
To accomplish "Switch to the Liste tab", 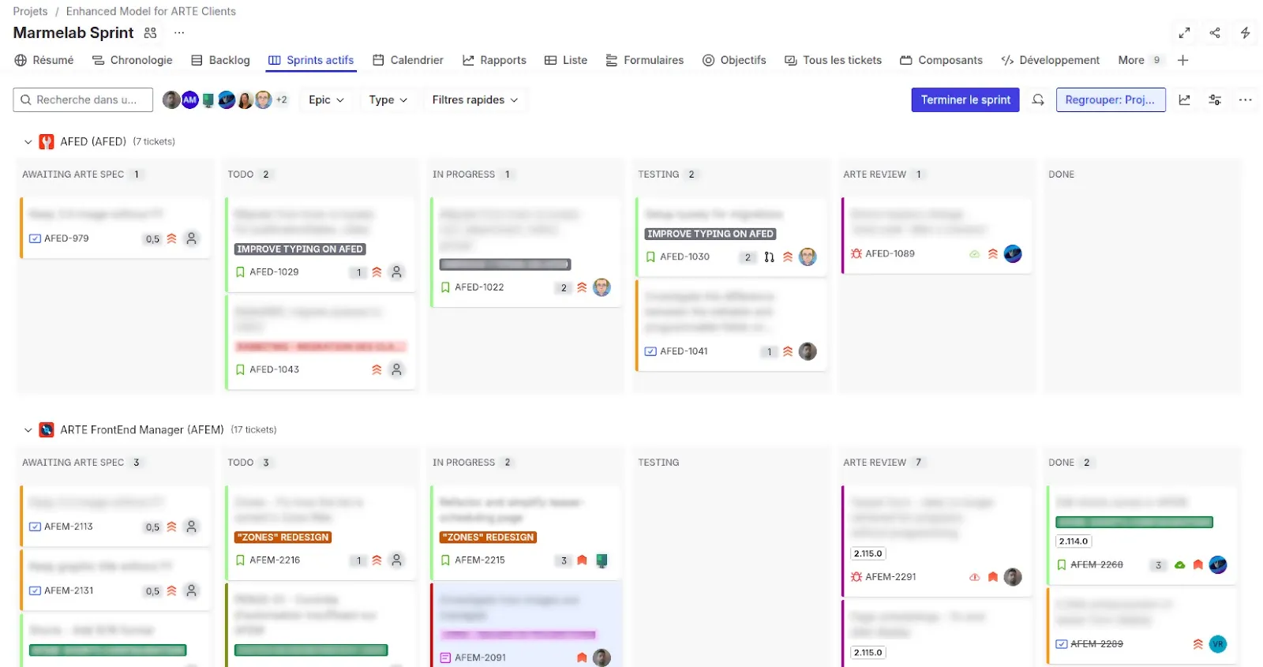I will 566,60.
